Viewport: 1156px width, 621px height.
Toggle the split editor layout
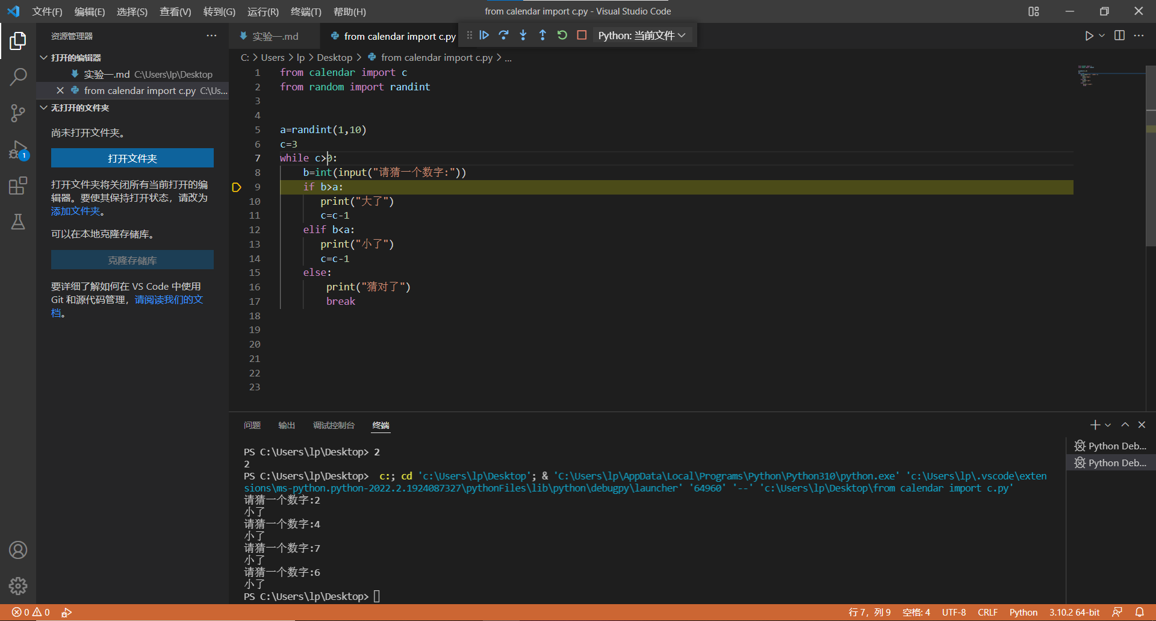click(x=1119, y=36)
